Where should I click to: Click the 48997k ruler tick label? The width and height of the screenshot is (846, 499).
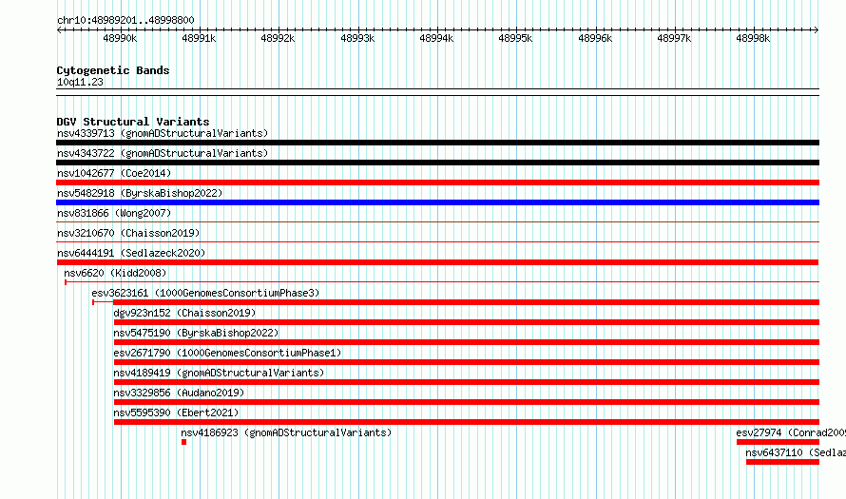674,38
